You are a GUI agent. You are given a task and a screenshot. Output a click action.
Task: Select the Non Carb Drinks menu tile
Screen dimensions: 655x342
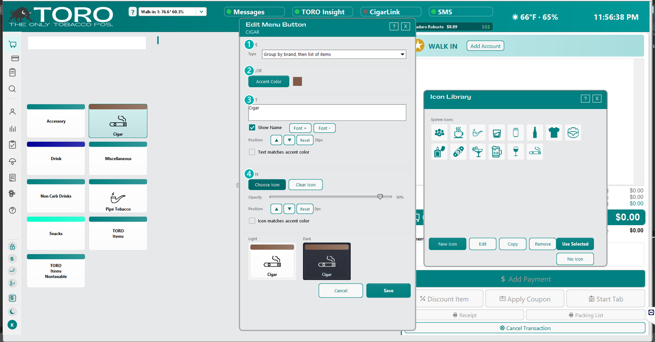(56, 196)
